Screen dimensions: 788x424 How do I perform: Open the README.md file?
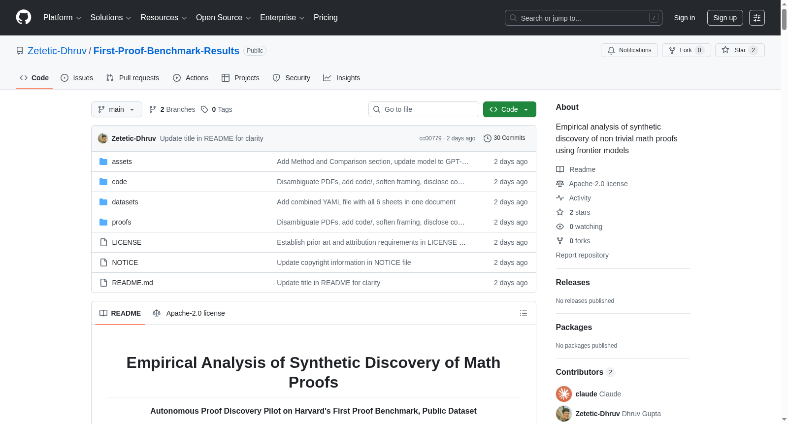[x=132, y=283]
